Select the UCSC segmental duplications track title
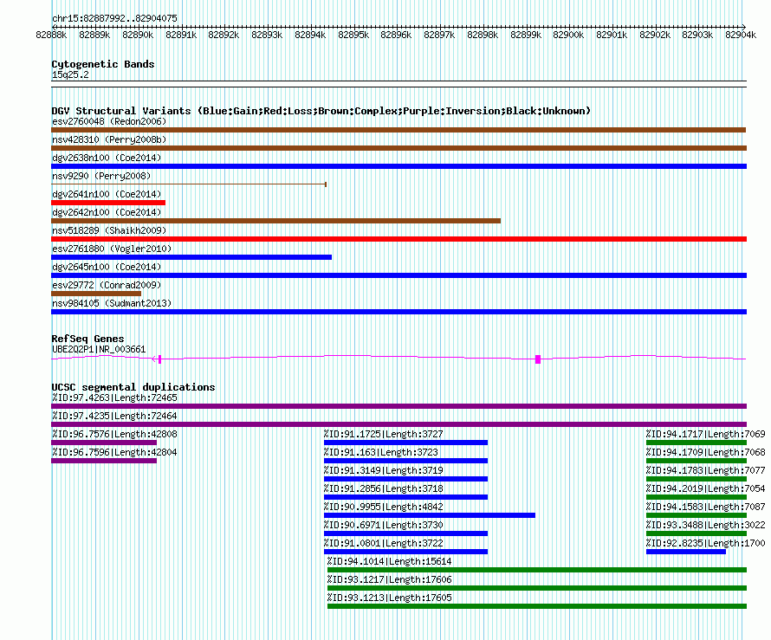 pyautogui.click(x=133, y=387)
